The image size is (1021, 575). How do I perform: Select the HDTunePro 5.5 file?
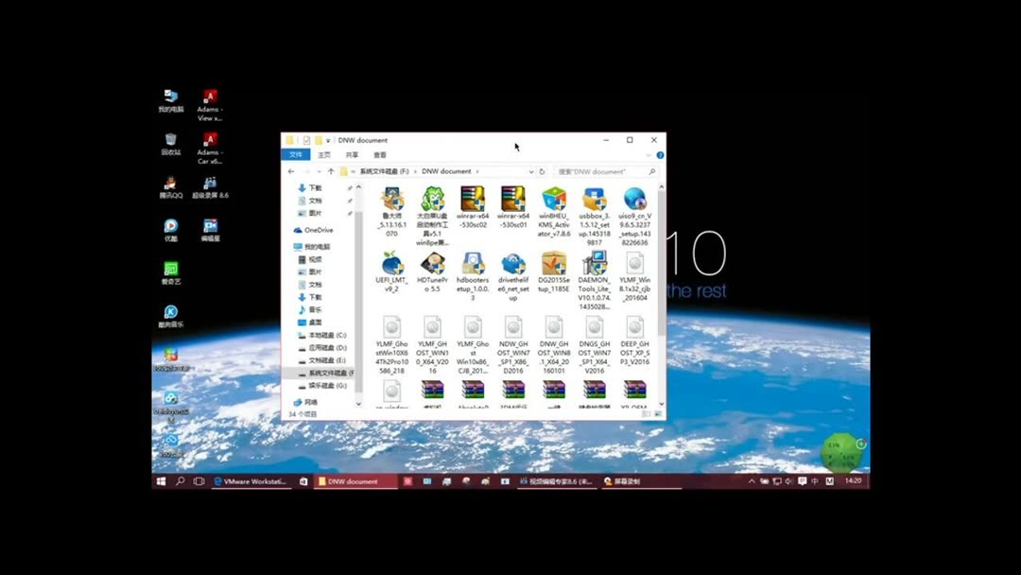pos(432,272)
